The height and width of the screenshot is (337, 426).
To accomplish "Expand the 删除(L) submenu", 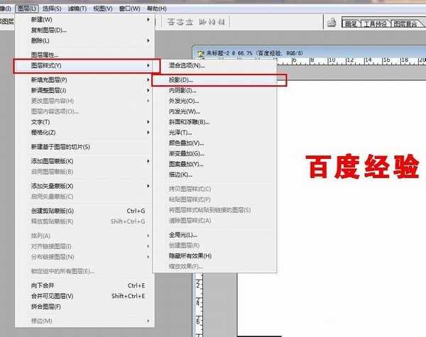I will click(x=84, y=40).
